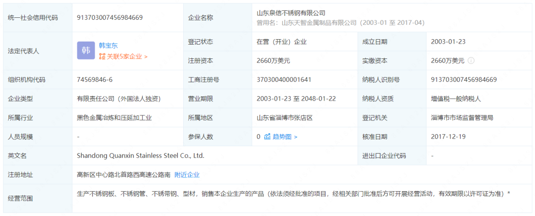Image resolution: width=535 pixels, height=216 pixels.
Task: Open 附近企业 nearby companies link
Action: coord(187,175)
